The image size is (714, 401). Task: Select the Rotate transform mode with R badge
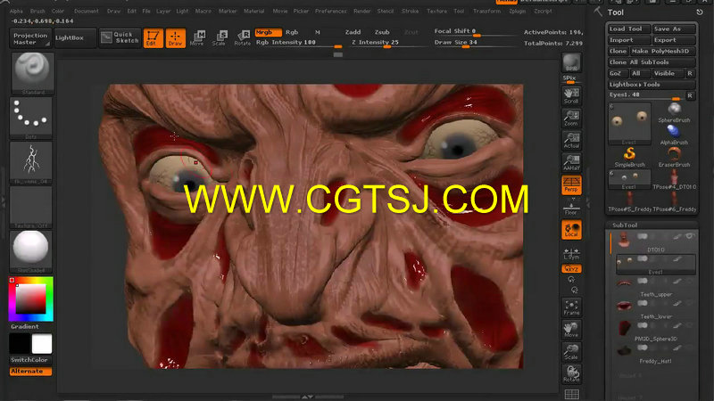[x=242, y=38]
